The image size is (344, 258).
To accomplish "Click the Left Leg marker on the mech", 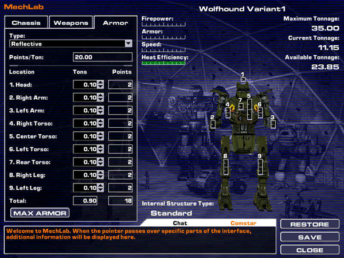I will click(260, 166).
